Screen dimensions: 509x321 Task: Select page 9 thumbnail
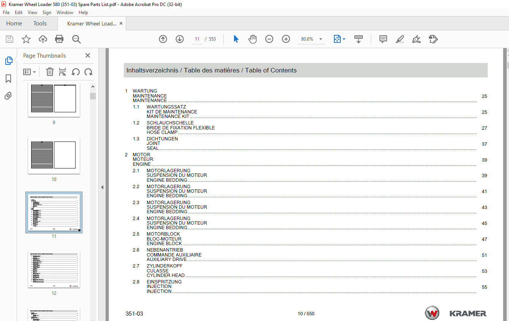point(54,100)
